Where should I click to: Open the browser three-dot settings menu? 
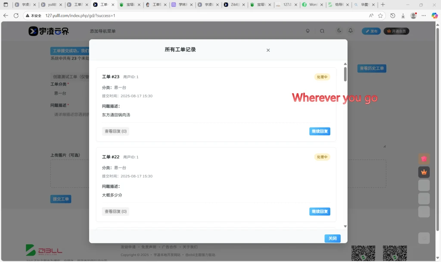[x=424, y=16]
